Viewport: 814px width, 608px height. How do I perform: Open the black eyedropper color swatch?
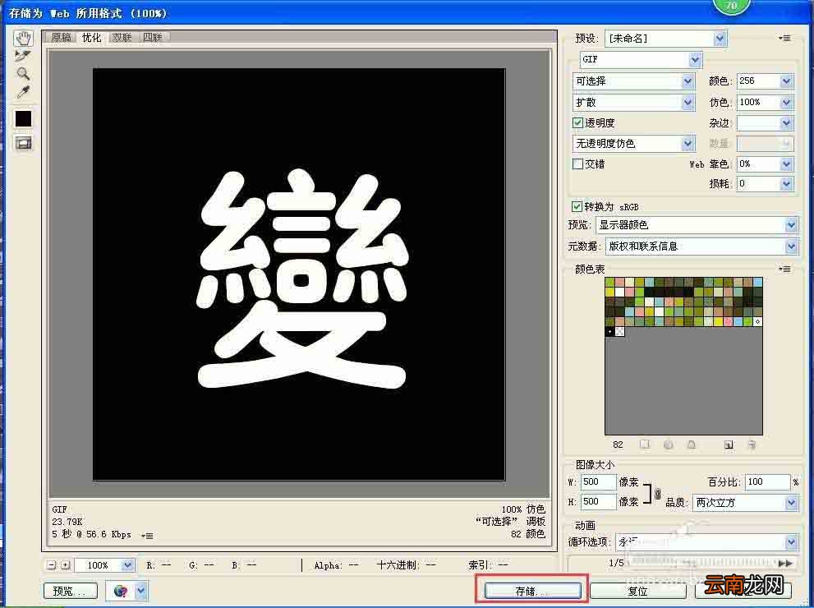click(x=23, y=118)
